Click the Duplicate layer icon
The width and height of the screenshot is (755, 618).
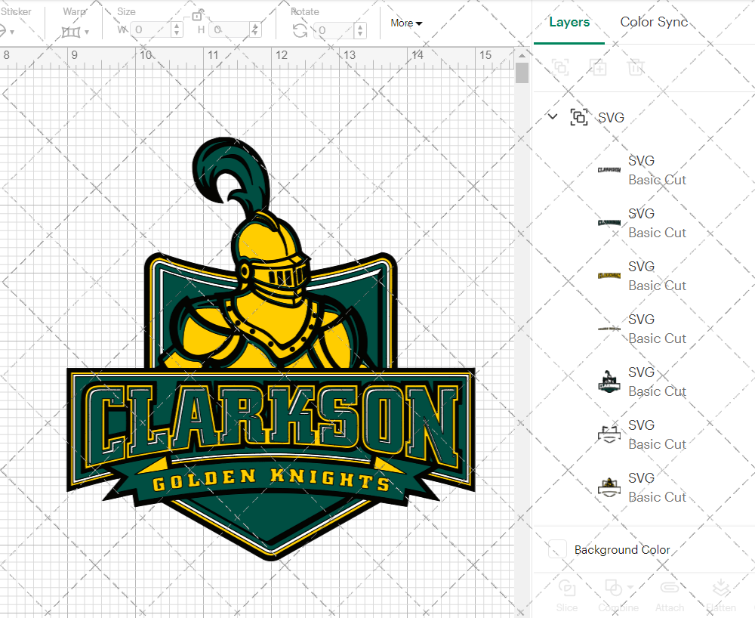pos(599,67)
